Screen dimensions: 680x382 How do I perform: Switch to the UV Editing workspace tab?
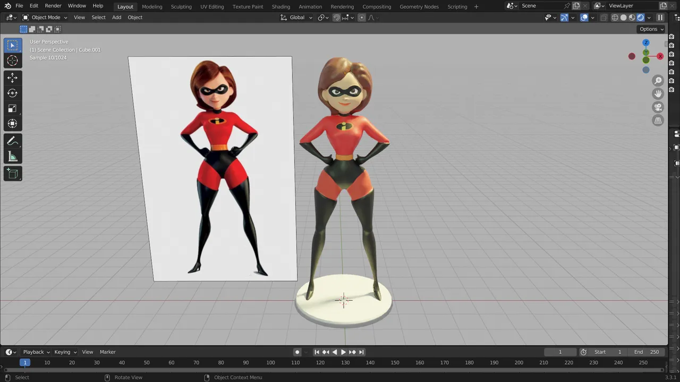click(x=212, y=6)
